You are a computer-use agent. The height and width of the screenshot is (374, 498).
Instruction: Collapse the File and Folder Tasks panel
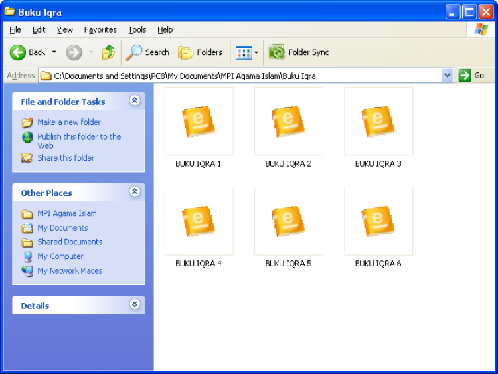[135, 100]
